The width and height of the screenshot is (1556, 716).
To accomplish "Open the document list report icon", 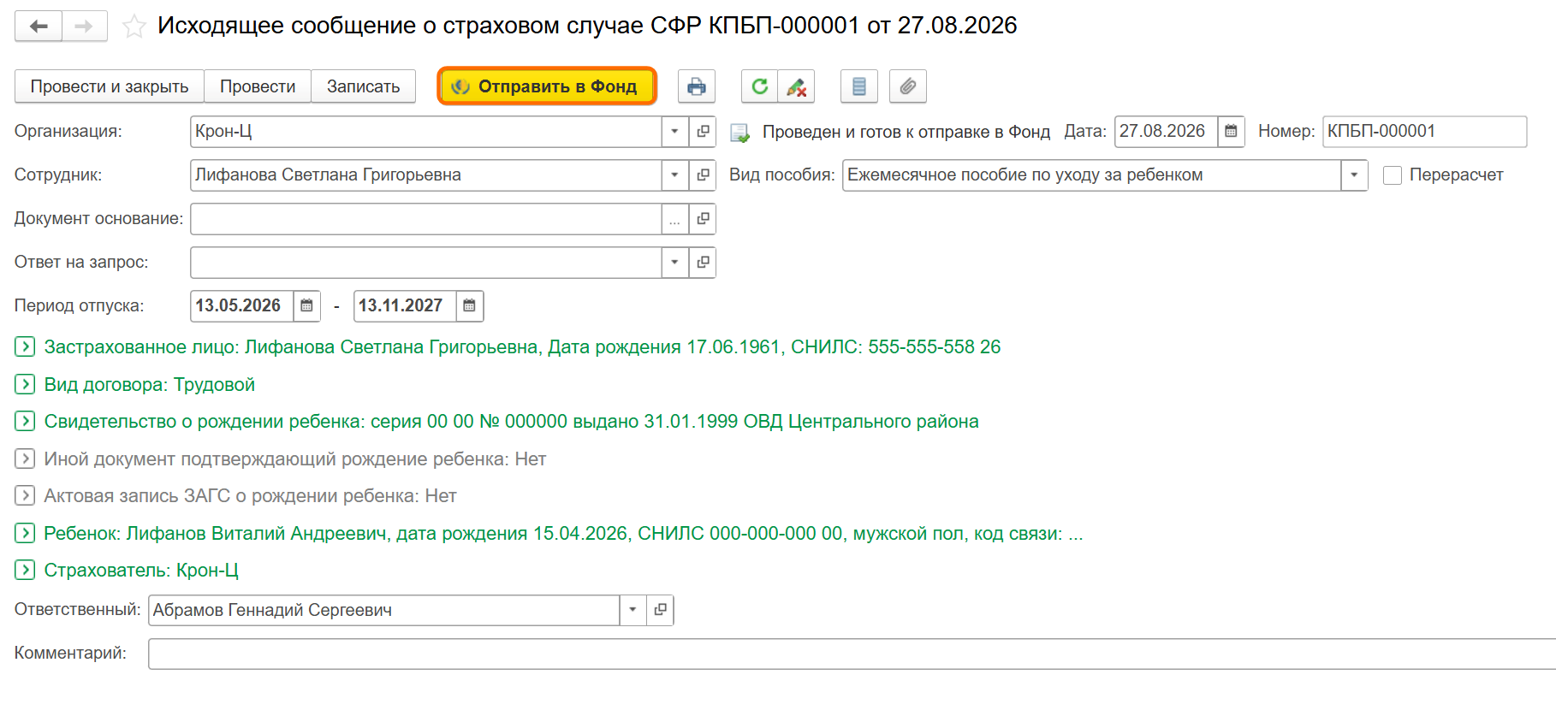I will click(859, 86).
